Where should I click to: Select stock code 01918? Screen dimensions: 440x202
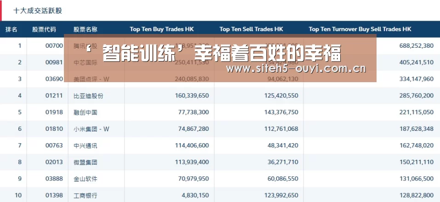(x=54, y=112)
